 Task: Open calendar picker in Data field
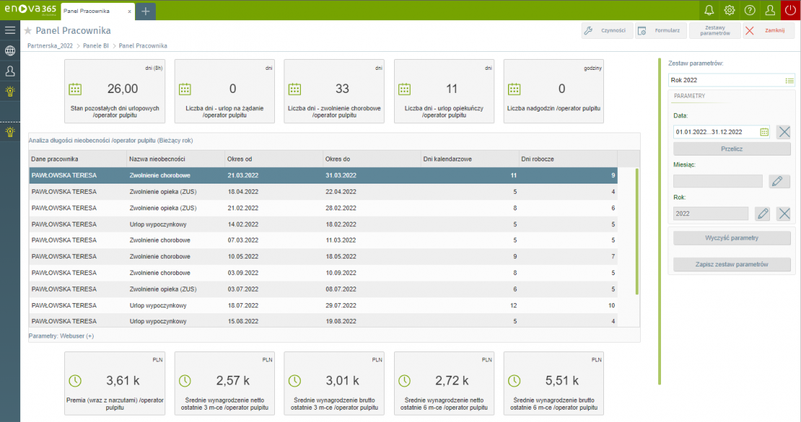(x=764, y=132)
